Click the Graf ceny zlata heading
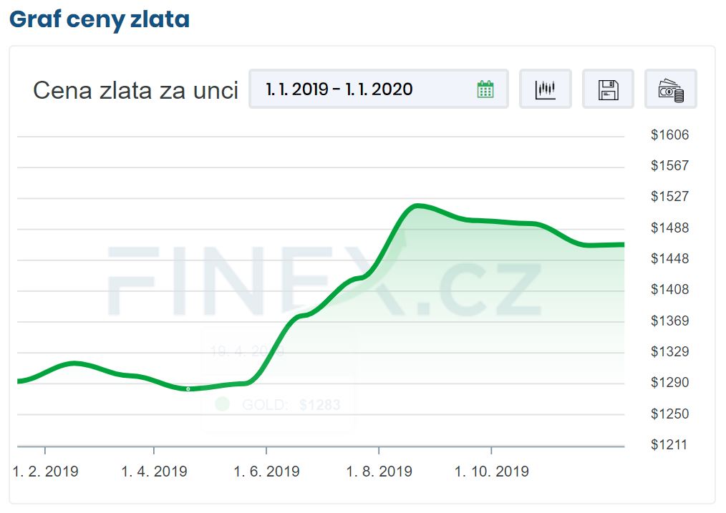The height and width of the screenshot is (513, 726). [100, 19]
